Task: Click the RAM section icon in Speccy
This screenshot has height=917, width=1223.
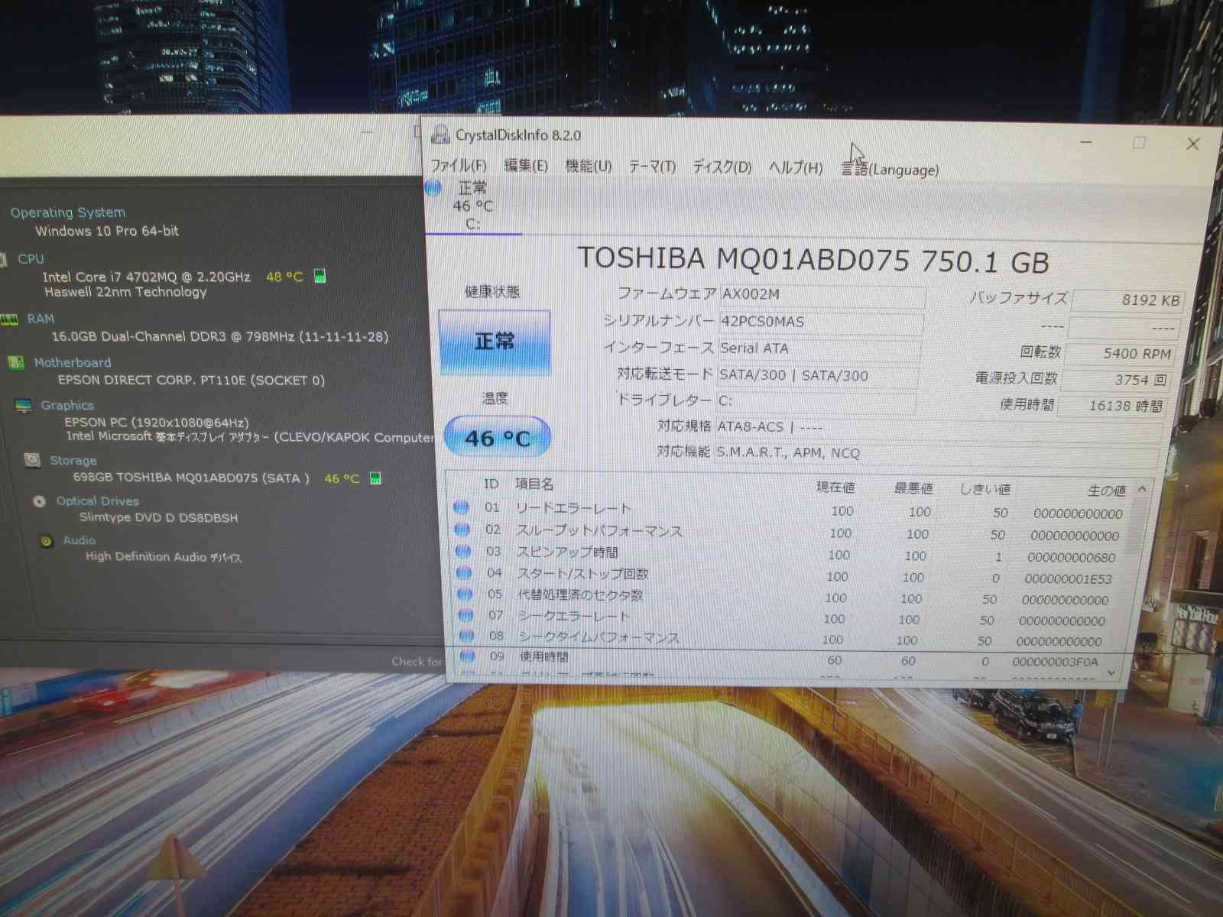Action: [x=10, y=319]
